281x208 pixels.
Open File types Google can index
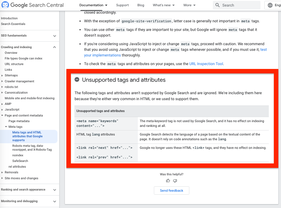click(x=24, y=59)
